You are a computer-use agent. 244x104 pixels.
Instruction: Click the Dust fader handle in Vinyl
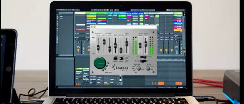pyautogui.click(x=115, y=45)
